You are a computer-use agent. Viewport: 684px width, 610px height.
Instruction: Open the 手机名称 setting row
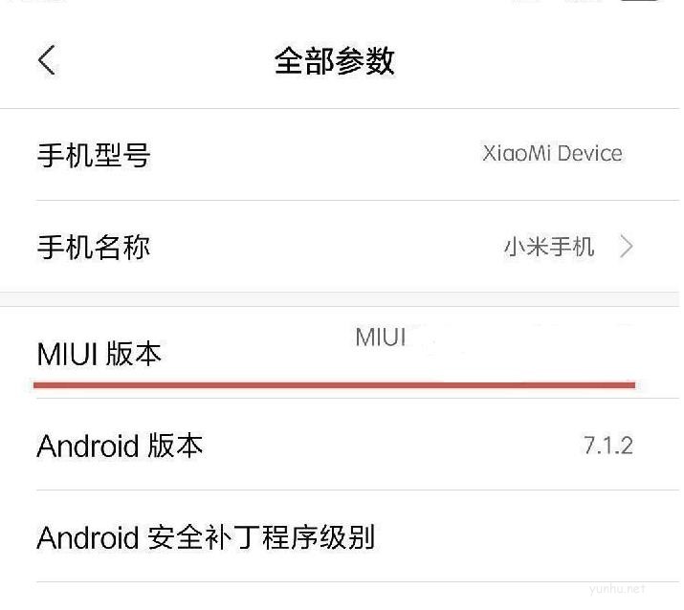342,247
